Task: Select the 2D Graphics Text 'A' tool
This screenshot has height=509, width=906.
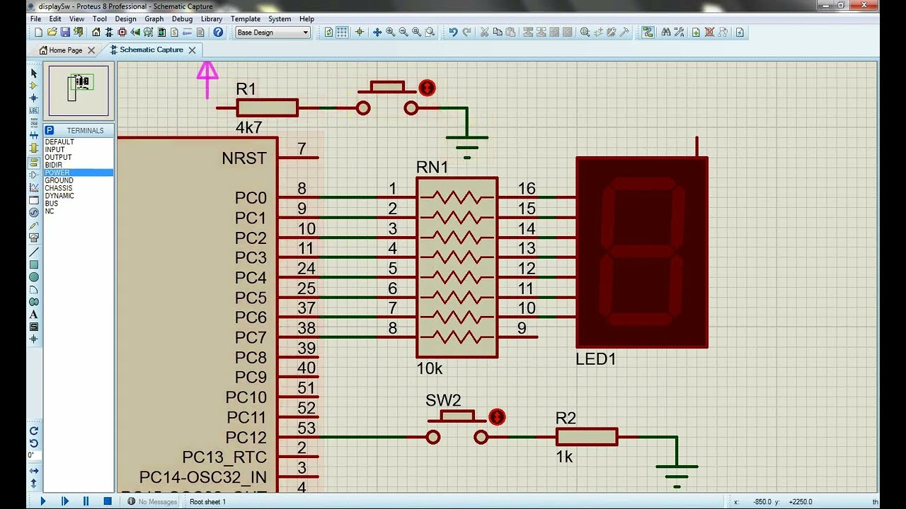Action: click(x=33, y=315)
